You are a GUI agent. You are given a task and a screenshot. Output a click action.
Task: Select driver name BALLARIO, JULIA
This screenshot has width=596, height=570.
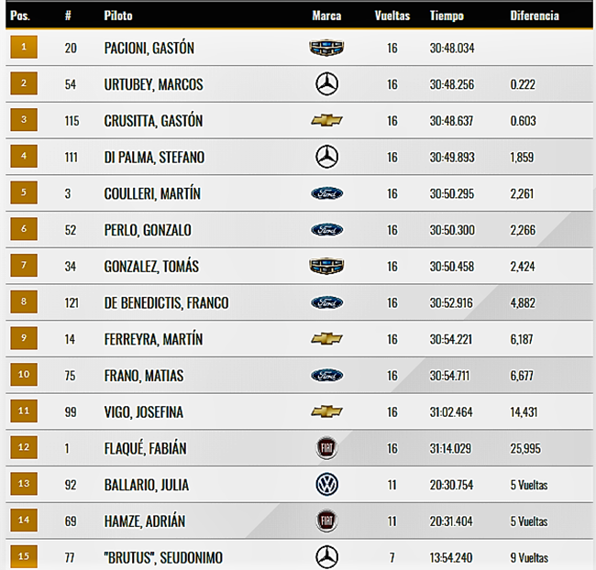(147, 485)
